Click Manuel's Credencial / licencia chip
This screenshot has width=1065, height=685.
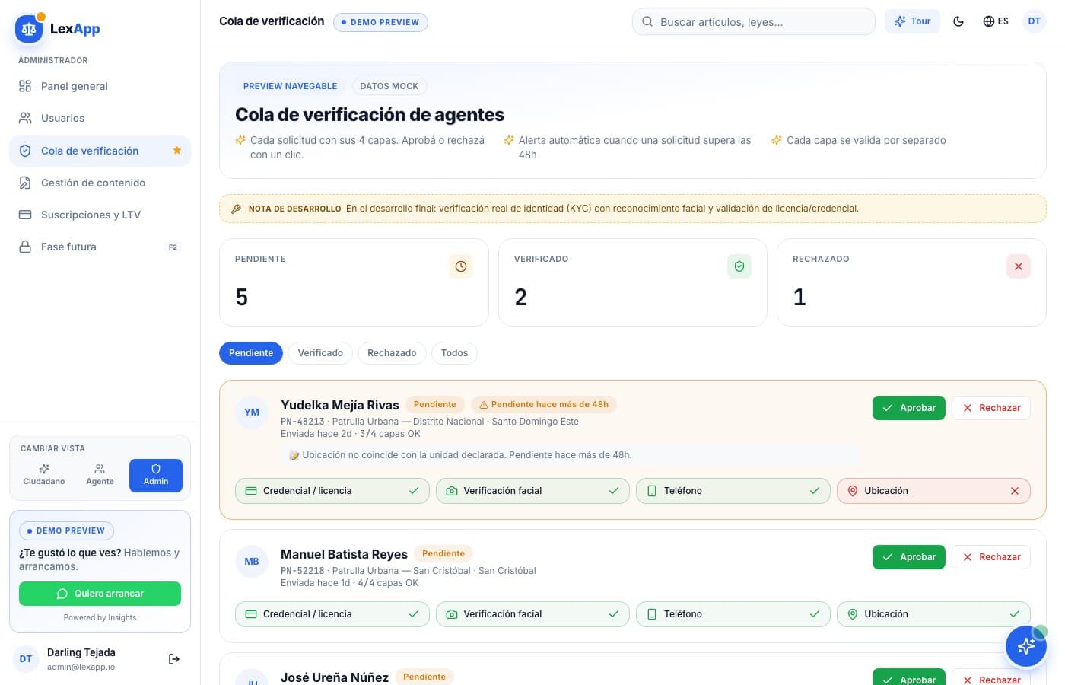click(x=332, y=614)
